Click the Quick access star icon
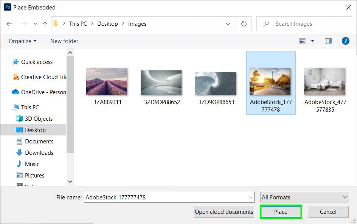The height and width of the screenshot is (224, 357). (16, 62)
